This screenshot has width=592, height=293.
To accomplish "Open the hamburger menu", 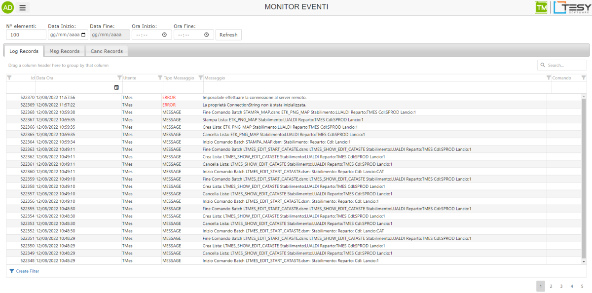I will (23, 7).
